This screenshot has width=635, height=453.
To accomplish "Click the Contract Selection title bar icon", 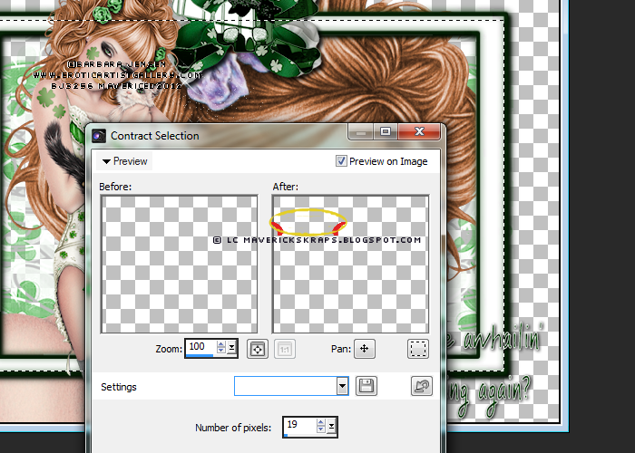I will (99, 136).
